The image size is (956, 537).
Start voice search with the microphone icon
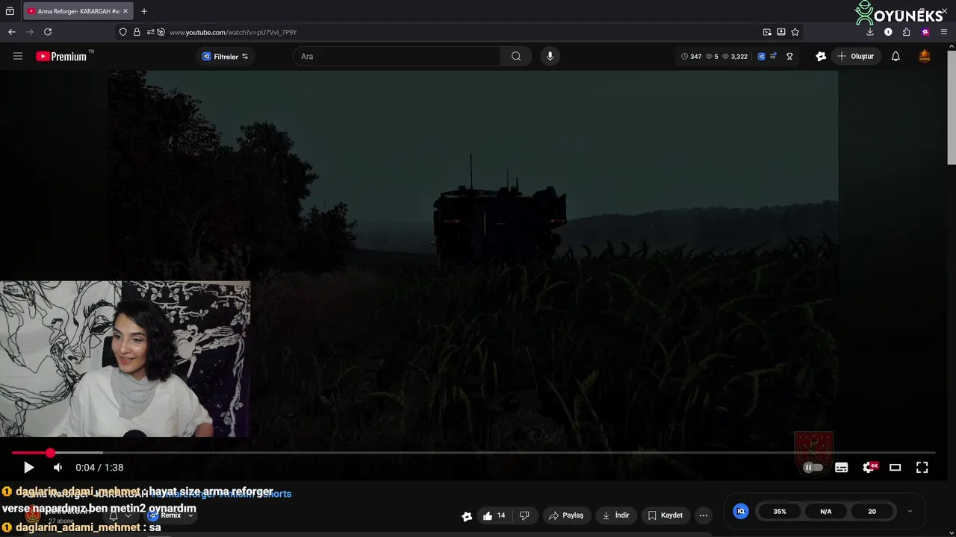550,57
